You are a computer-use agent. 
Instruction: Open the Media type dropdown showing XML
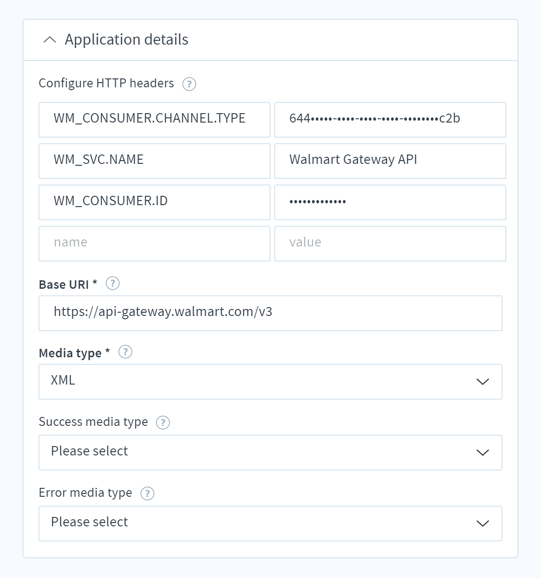tap(270, 382)
